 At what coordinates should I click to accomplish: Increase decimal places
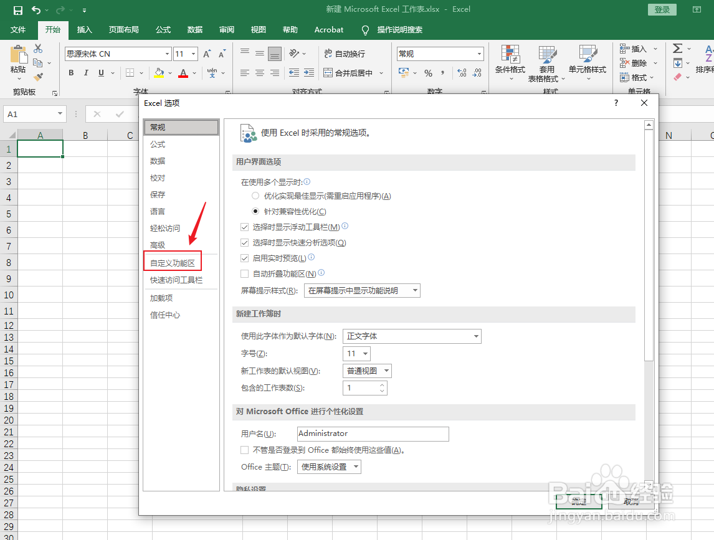(x=462, y=73)
